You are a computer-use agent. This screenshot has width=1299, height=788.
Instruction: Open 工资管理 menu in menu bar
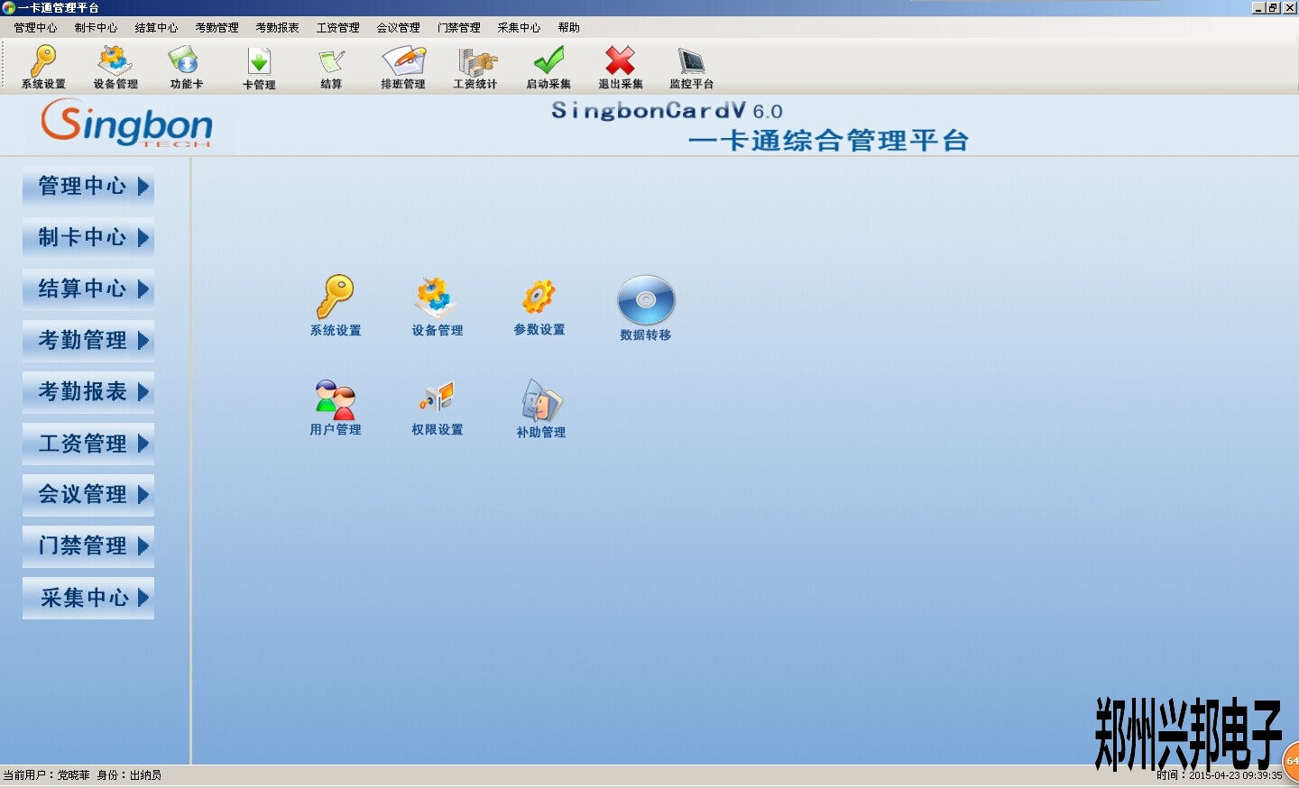tap(337, 28)
